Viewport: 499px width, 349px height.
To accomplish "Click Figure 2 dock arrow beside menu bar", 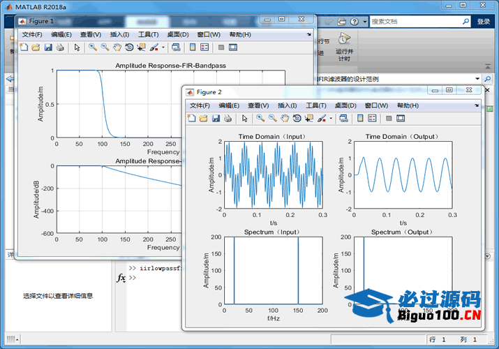I will (x=477, y=105).
